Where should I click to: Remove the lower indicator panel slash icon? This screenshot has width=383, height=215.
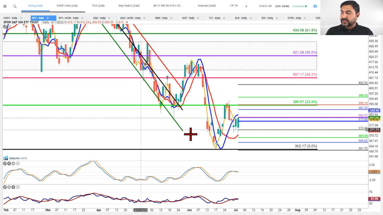(5, 187)
